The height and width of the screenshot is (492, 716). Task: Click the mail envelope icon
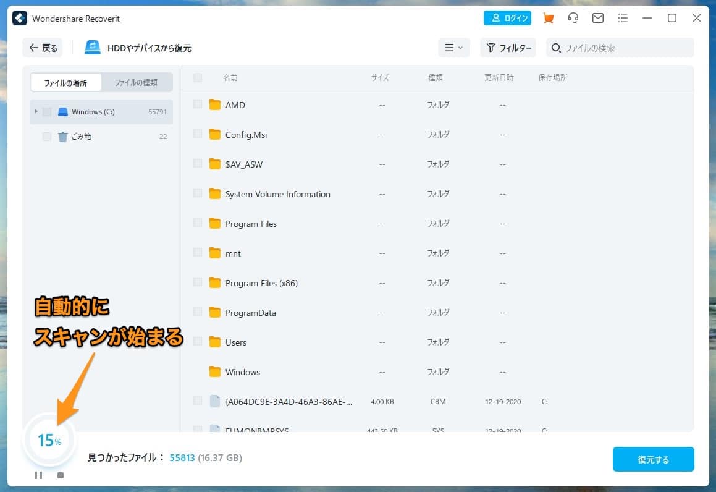(597, 18)
